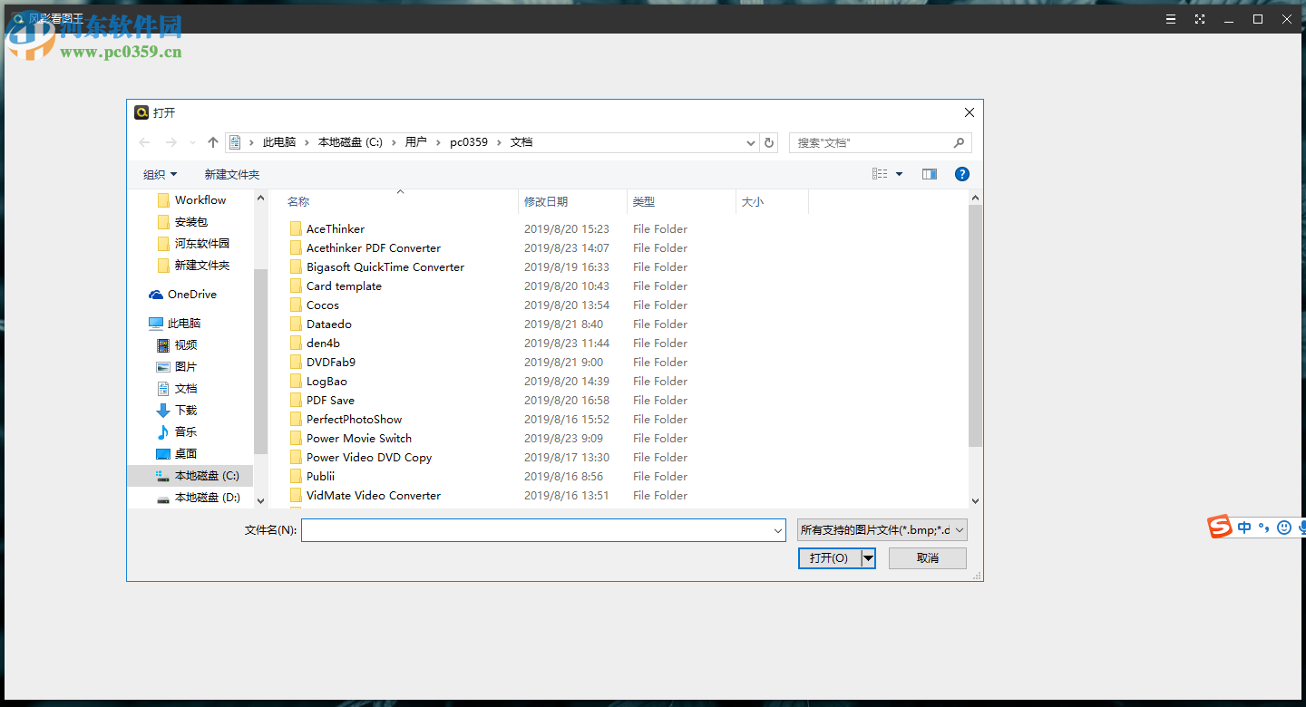This screenshot has width=1306, height=707.
Task: Open the 安装包 folder in the sidebar
Action: [x=182, y=222]
